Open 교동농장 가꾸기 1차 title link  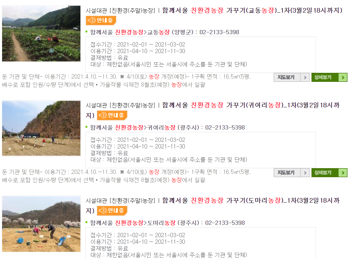click(x=252, y=10)
